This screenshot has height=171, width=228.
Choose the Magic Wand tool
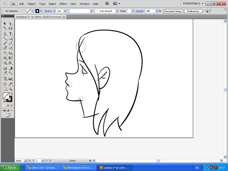tap(5, 28)
